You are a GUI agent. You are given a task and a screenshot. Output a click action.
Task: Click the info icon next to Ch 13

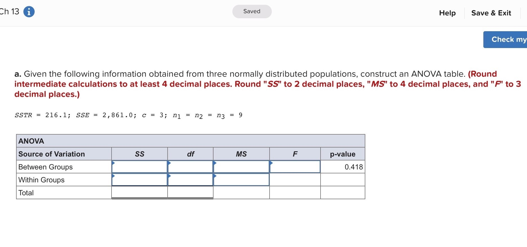coord(29,12)
